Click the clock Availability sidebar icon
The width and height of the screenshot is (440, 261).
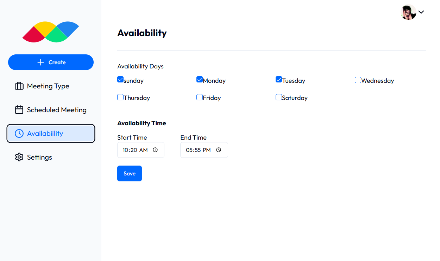click(x=19, y=133)
